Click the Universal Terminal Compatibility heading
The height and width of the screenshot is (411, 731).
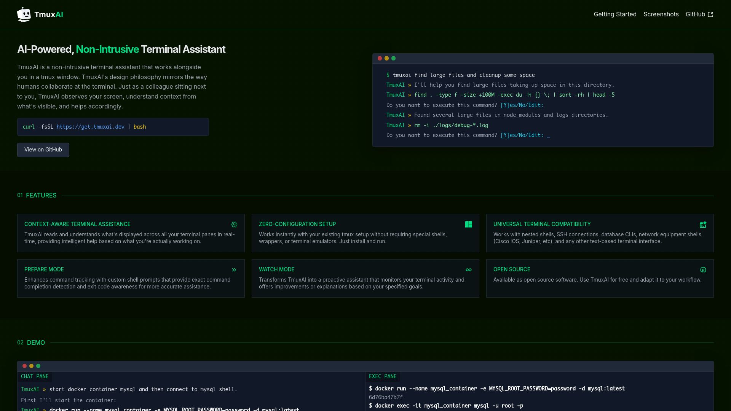coord(542,224)
